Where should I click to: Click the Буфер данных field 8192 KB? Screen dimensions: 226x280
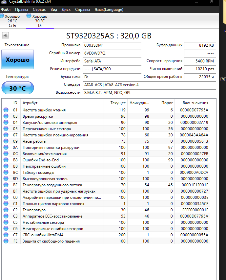point(200,45)
